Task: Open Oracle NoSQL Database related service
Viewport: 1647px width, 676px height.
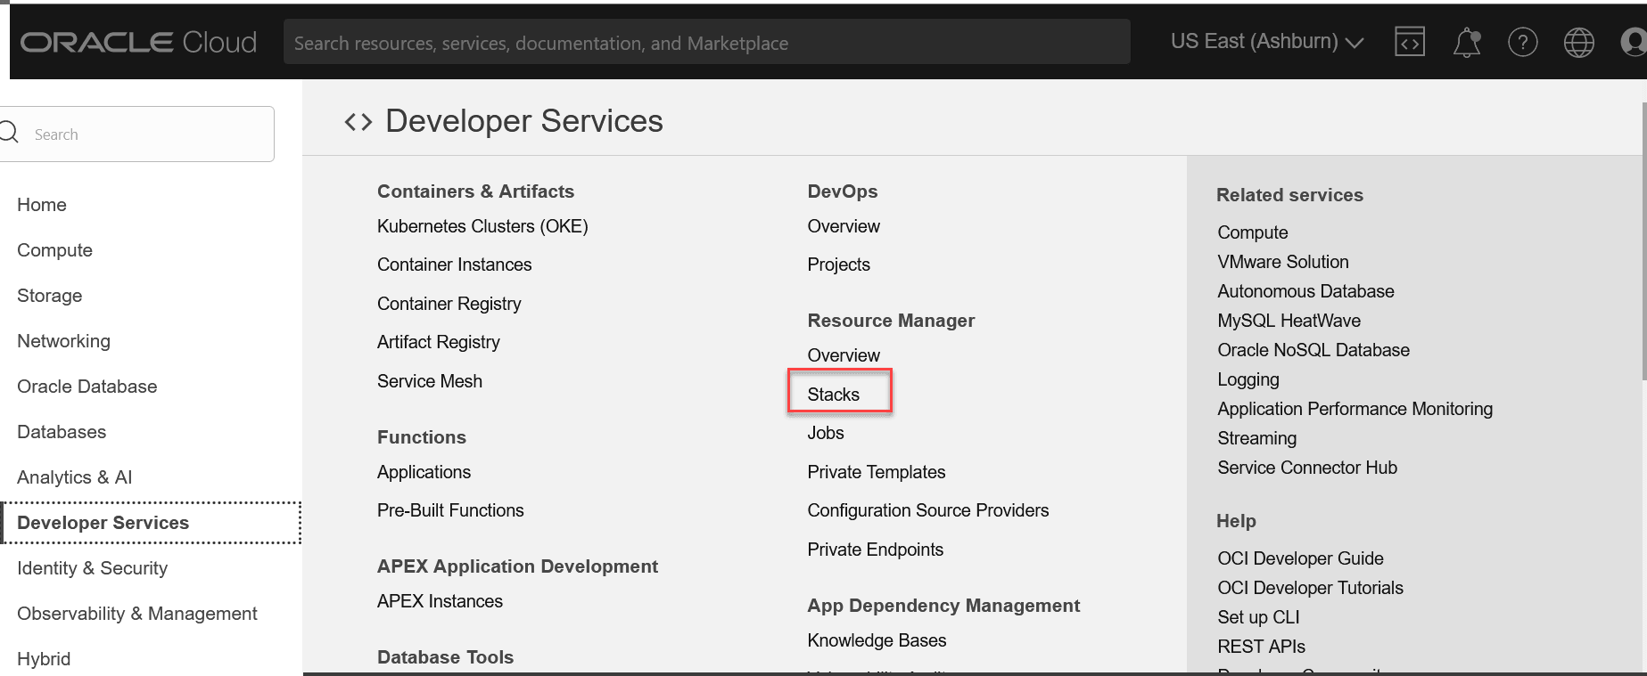Action: pyautogui.click(x=1313, y=350)
